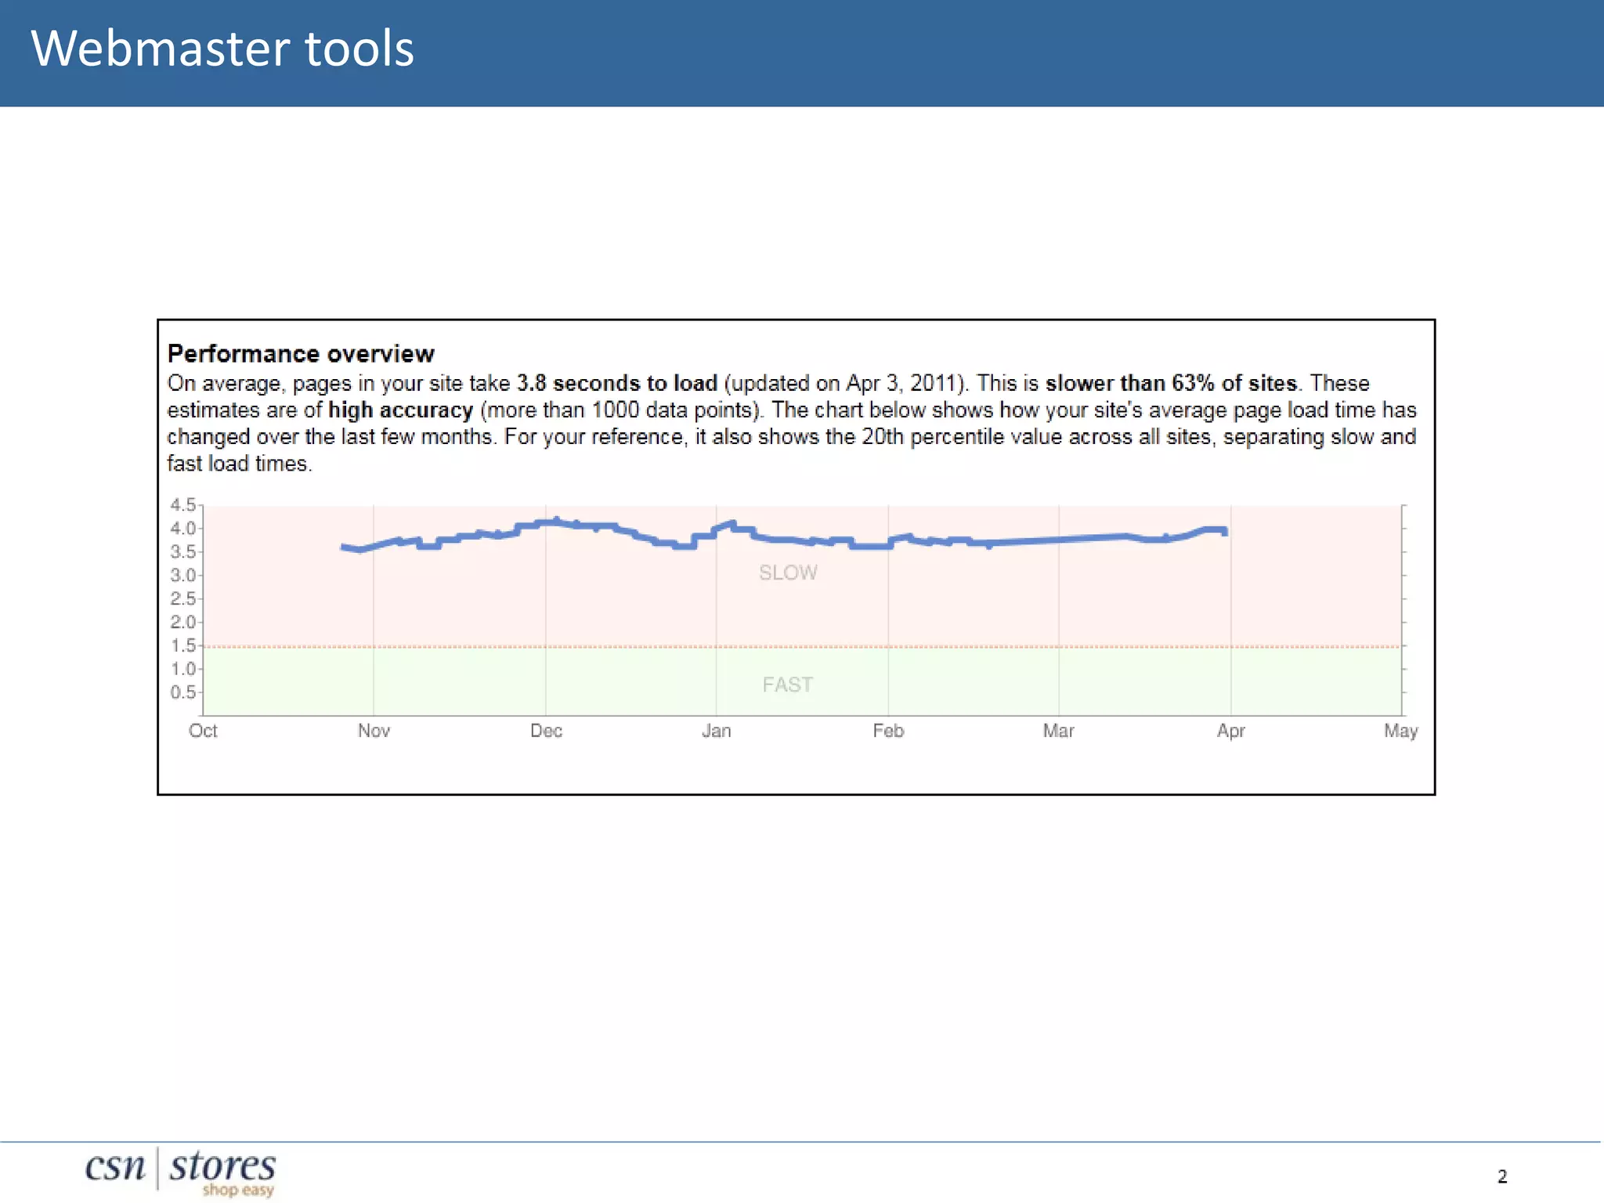Click the blue load-time line near December peak
1604x1203 pixels.
pyautogui.click(x=556, y=522)
